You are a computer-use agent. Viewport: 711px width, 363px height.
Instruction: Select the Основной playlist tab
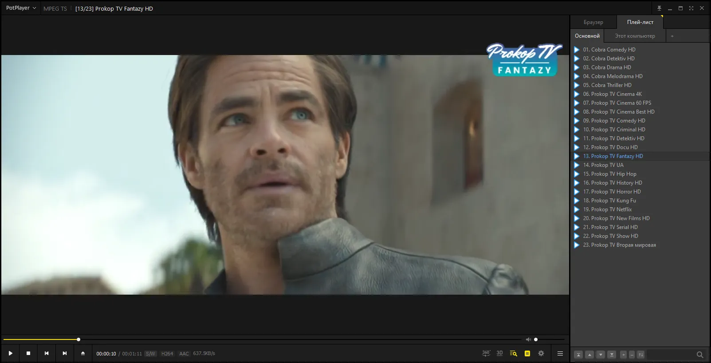[587, 36]
